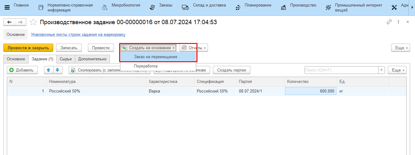Expand the Создать на основании dropdown

(149, 48)
